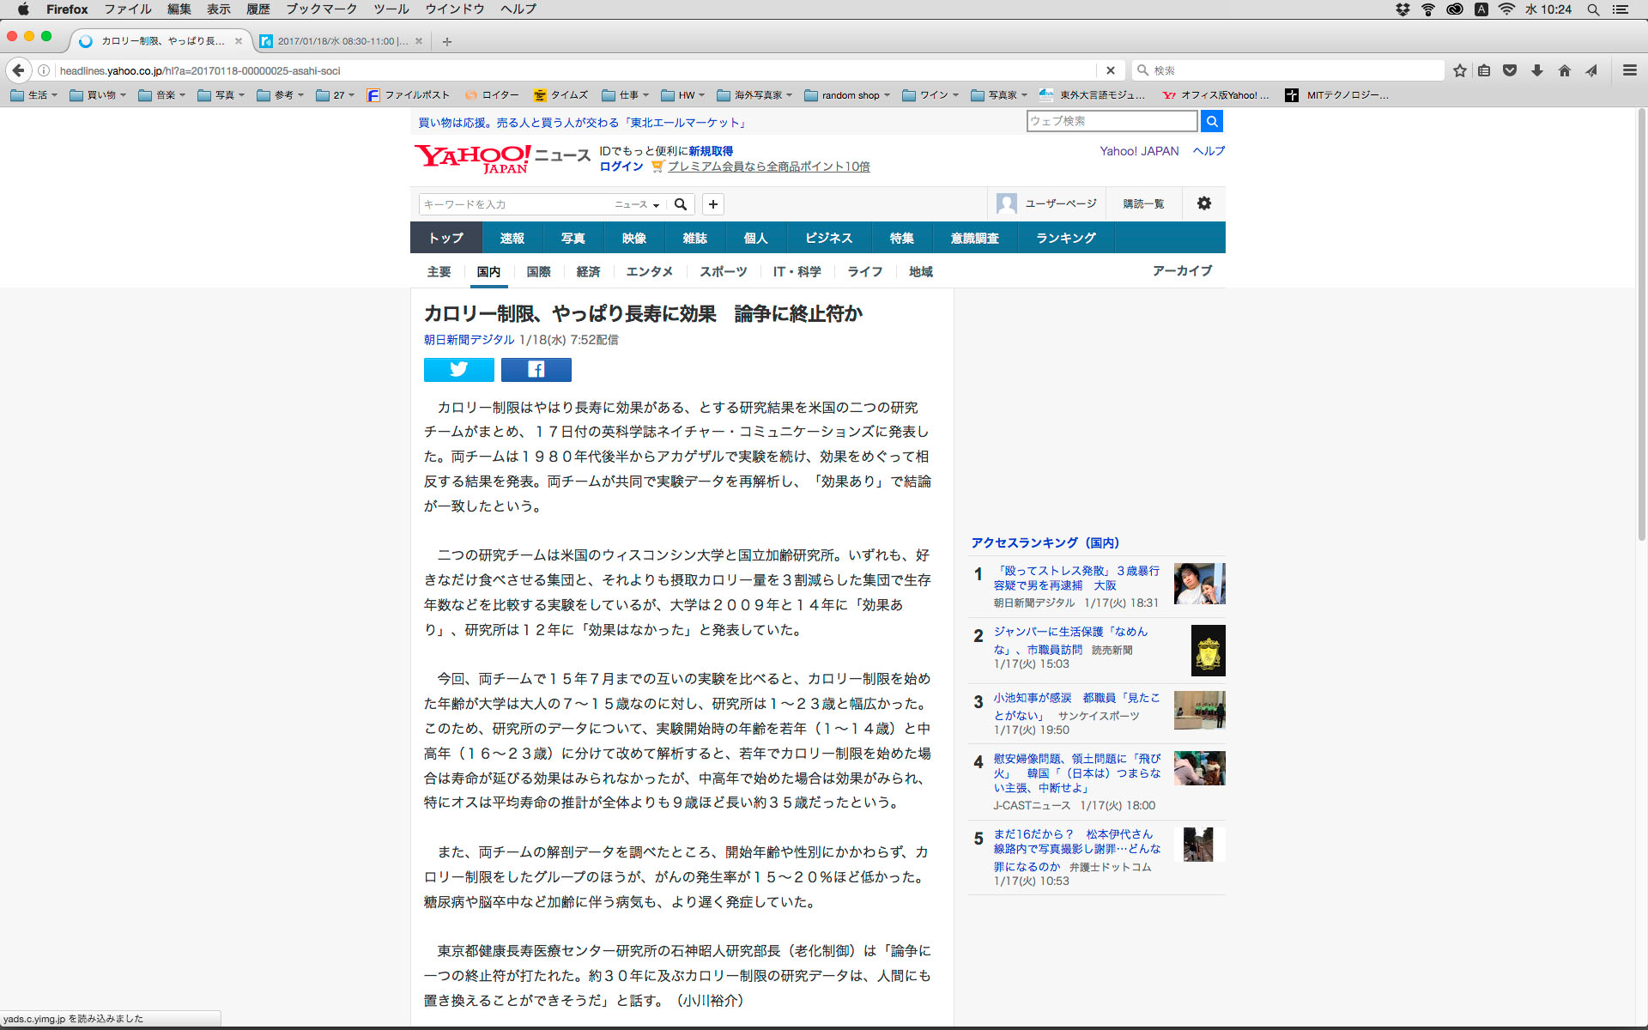Viewport: 1648px width, 1030px height.
Task: Share article via Facebook button
Action: tap(536, 369)
